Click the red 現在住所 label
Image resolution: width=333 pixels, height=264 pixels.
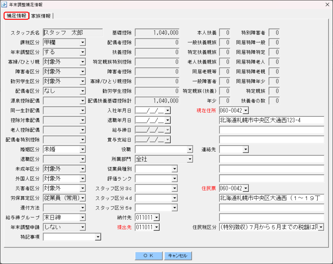click(206, 111)
